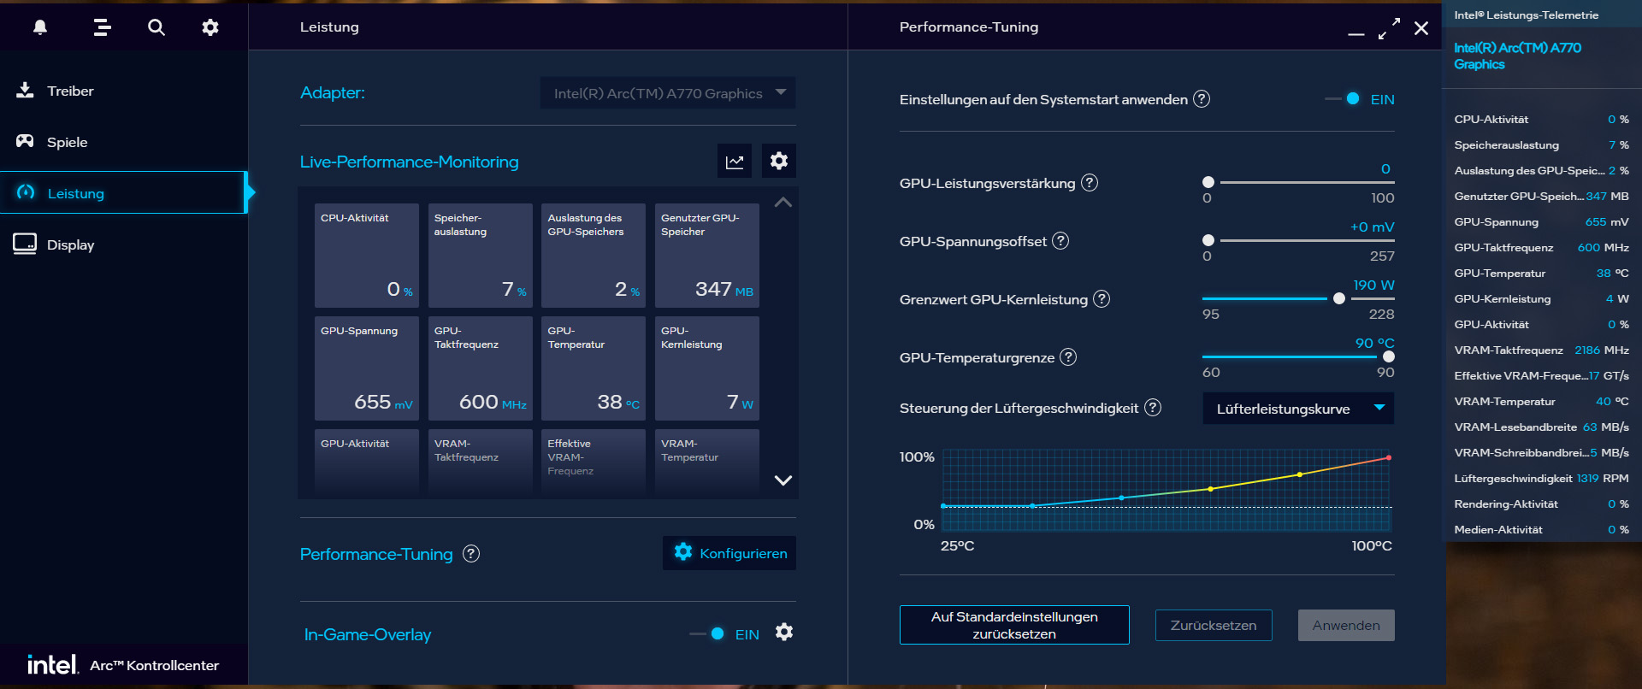Close the Performance-Tuning panel
The image size is (1642, 689).
(1421, 28)
